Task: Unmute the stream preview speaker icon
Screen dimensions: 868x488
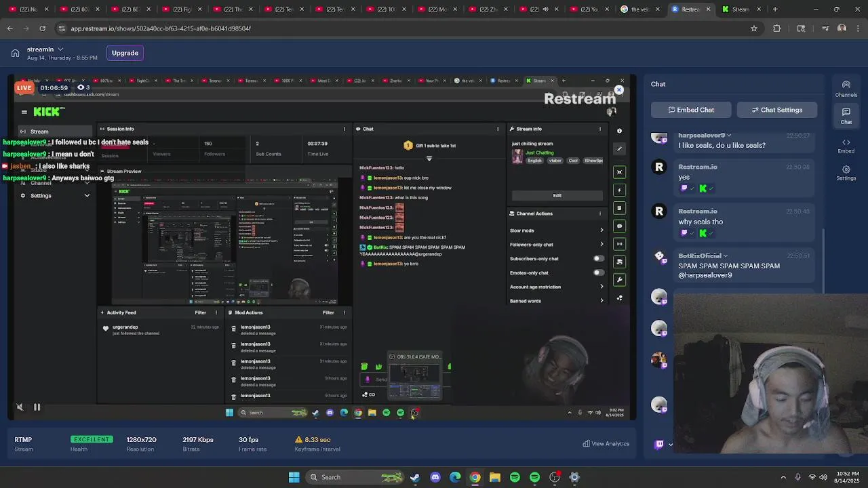Action: tap(19, 407)
